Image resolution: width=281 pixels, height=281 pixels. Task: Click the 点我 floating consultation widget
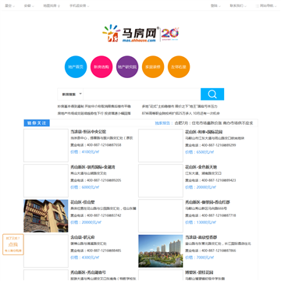coord(13,244)
